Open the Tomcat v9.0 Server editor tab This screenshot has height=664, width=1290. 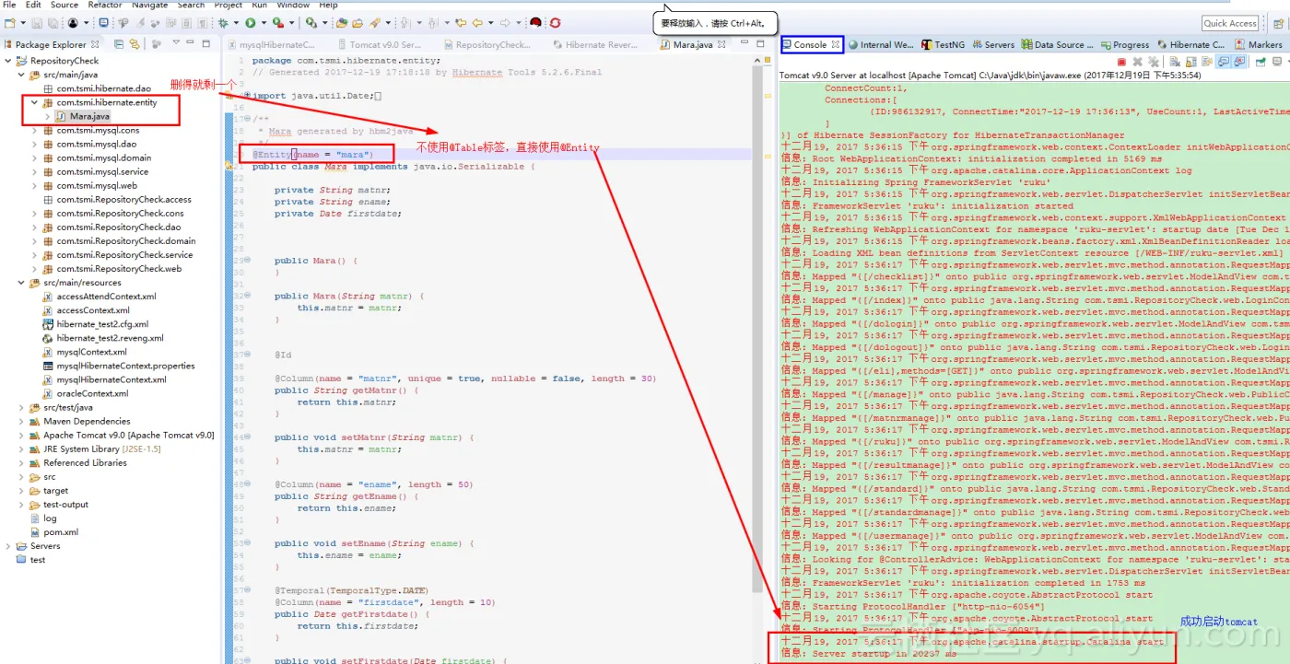pyautogui.click(x=379, y=44)
